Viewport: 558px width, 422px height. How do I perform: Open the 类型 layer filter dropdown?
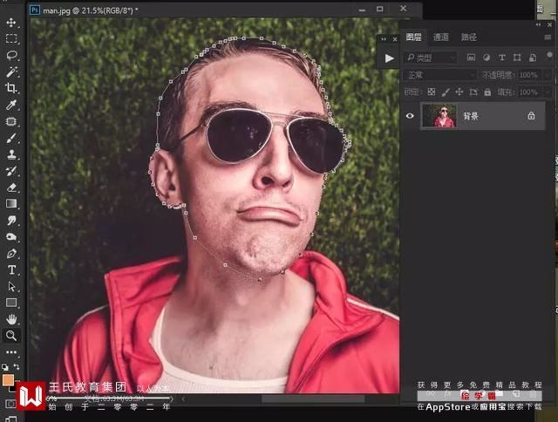click(430, 58)
